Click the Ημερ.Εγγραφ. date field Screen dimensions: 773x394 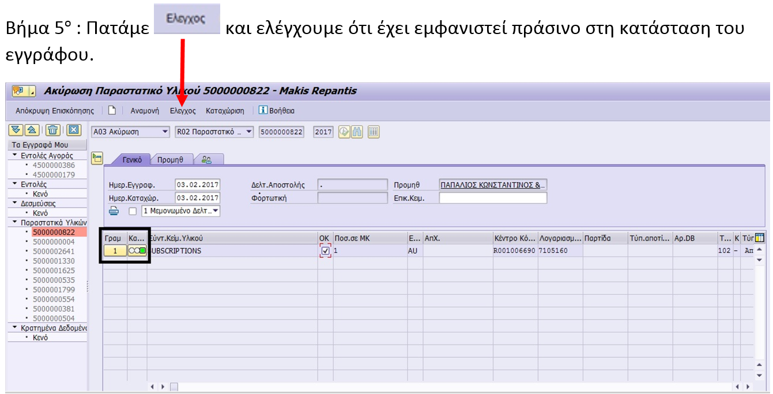pyautogui.click(x=197, y=185)
